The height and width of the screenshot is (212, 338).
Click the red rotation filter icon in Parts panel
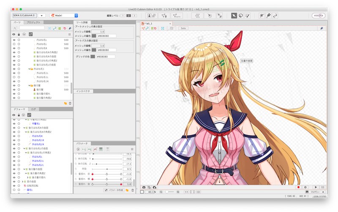(x=65, y=28)
